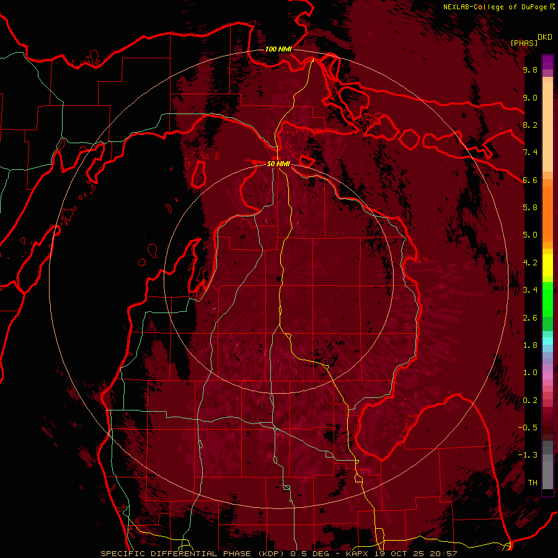The height and width of the screenshot is (558, 558).
Task: Select the 9.8 scale value
Action: click(x=530, y=70)
